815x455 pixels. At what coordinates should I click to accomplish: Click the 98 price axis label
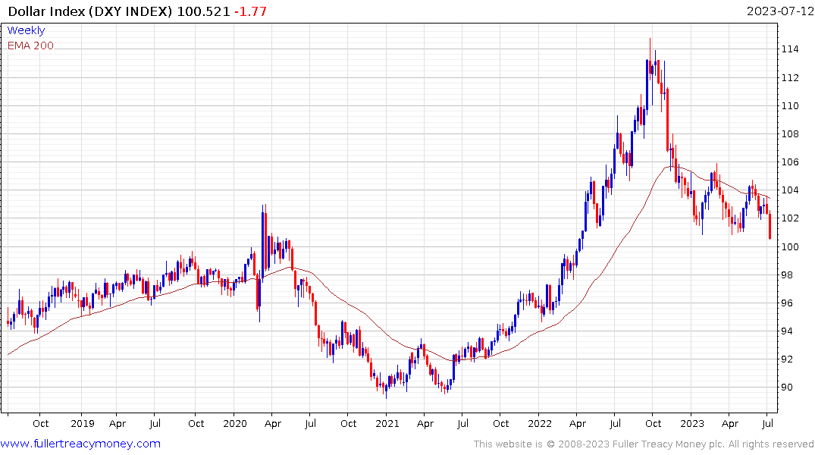pyautogui.click(x=787, y=275)
